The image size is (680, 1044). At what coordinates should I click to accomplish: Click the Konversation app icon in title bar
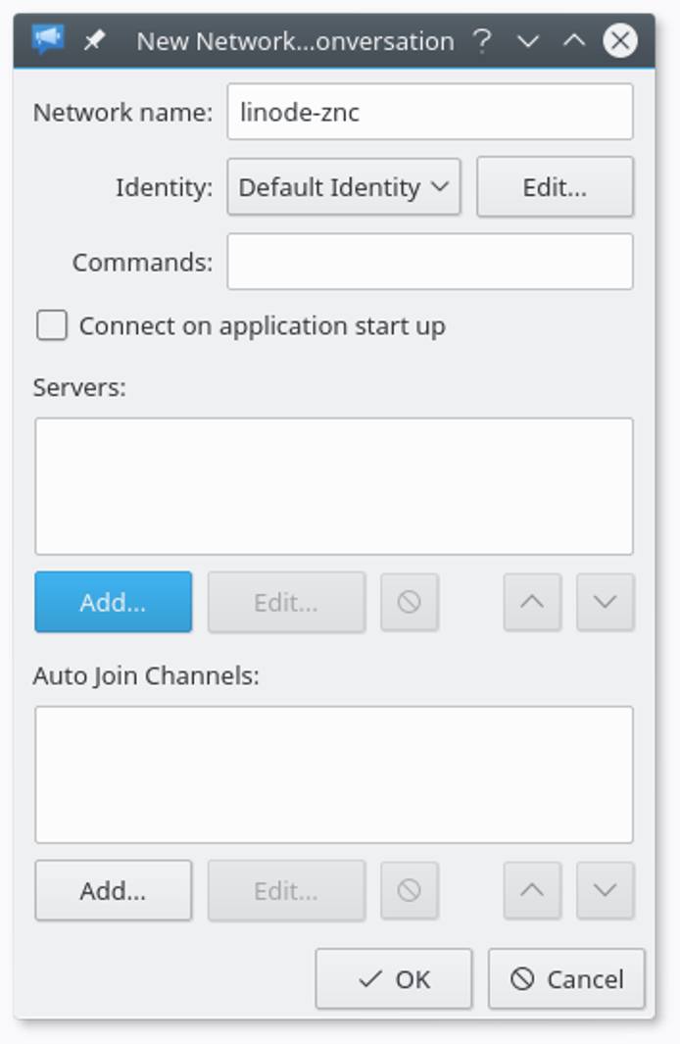46,40
